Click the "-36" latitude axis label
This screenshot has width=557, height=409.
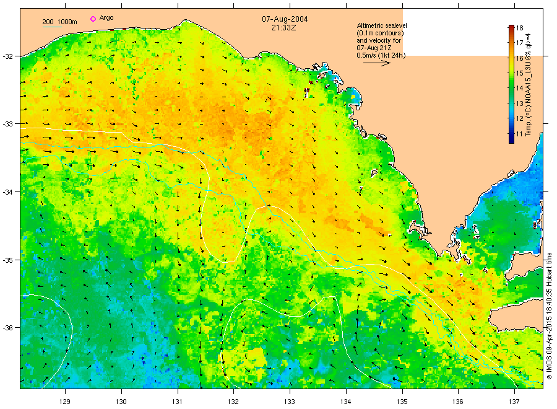pos(8,328)
